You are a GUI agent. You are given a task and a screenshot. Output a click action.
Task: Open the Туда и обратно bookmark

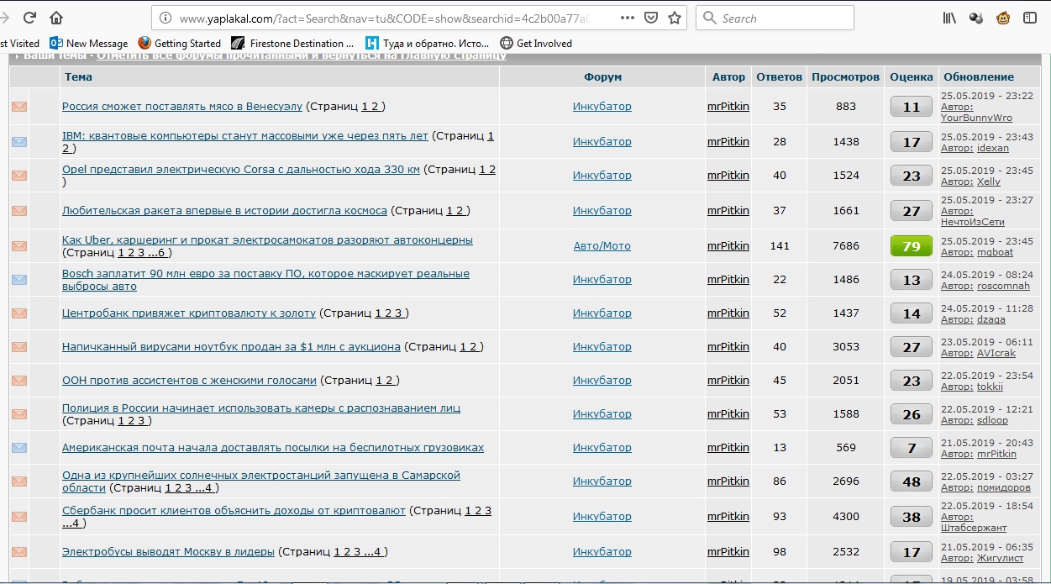(427, 43)
